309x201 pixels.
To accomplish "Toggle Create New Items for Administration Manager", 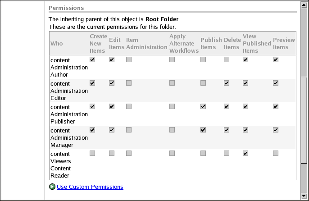I will click(92, 130).
